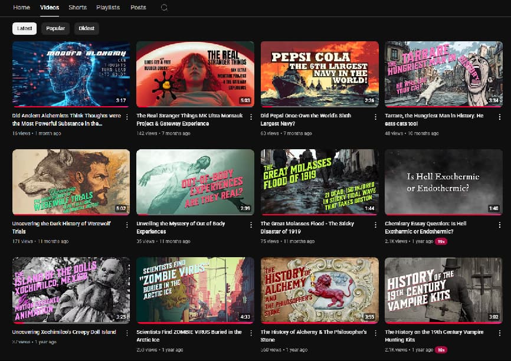Screen dimensions: 511x361
Task: Open more options for Out of Body Experiences video
Action: pyautogui.click(x=251, y=225)
